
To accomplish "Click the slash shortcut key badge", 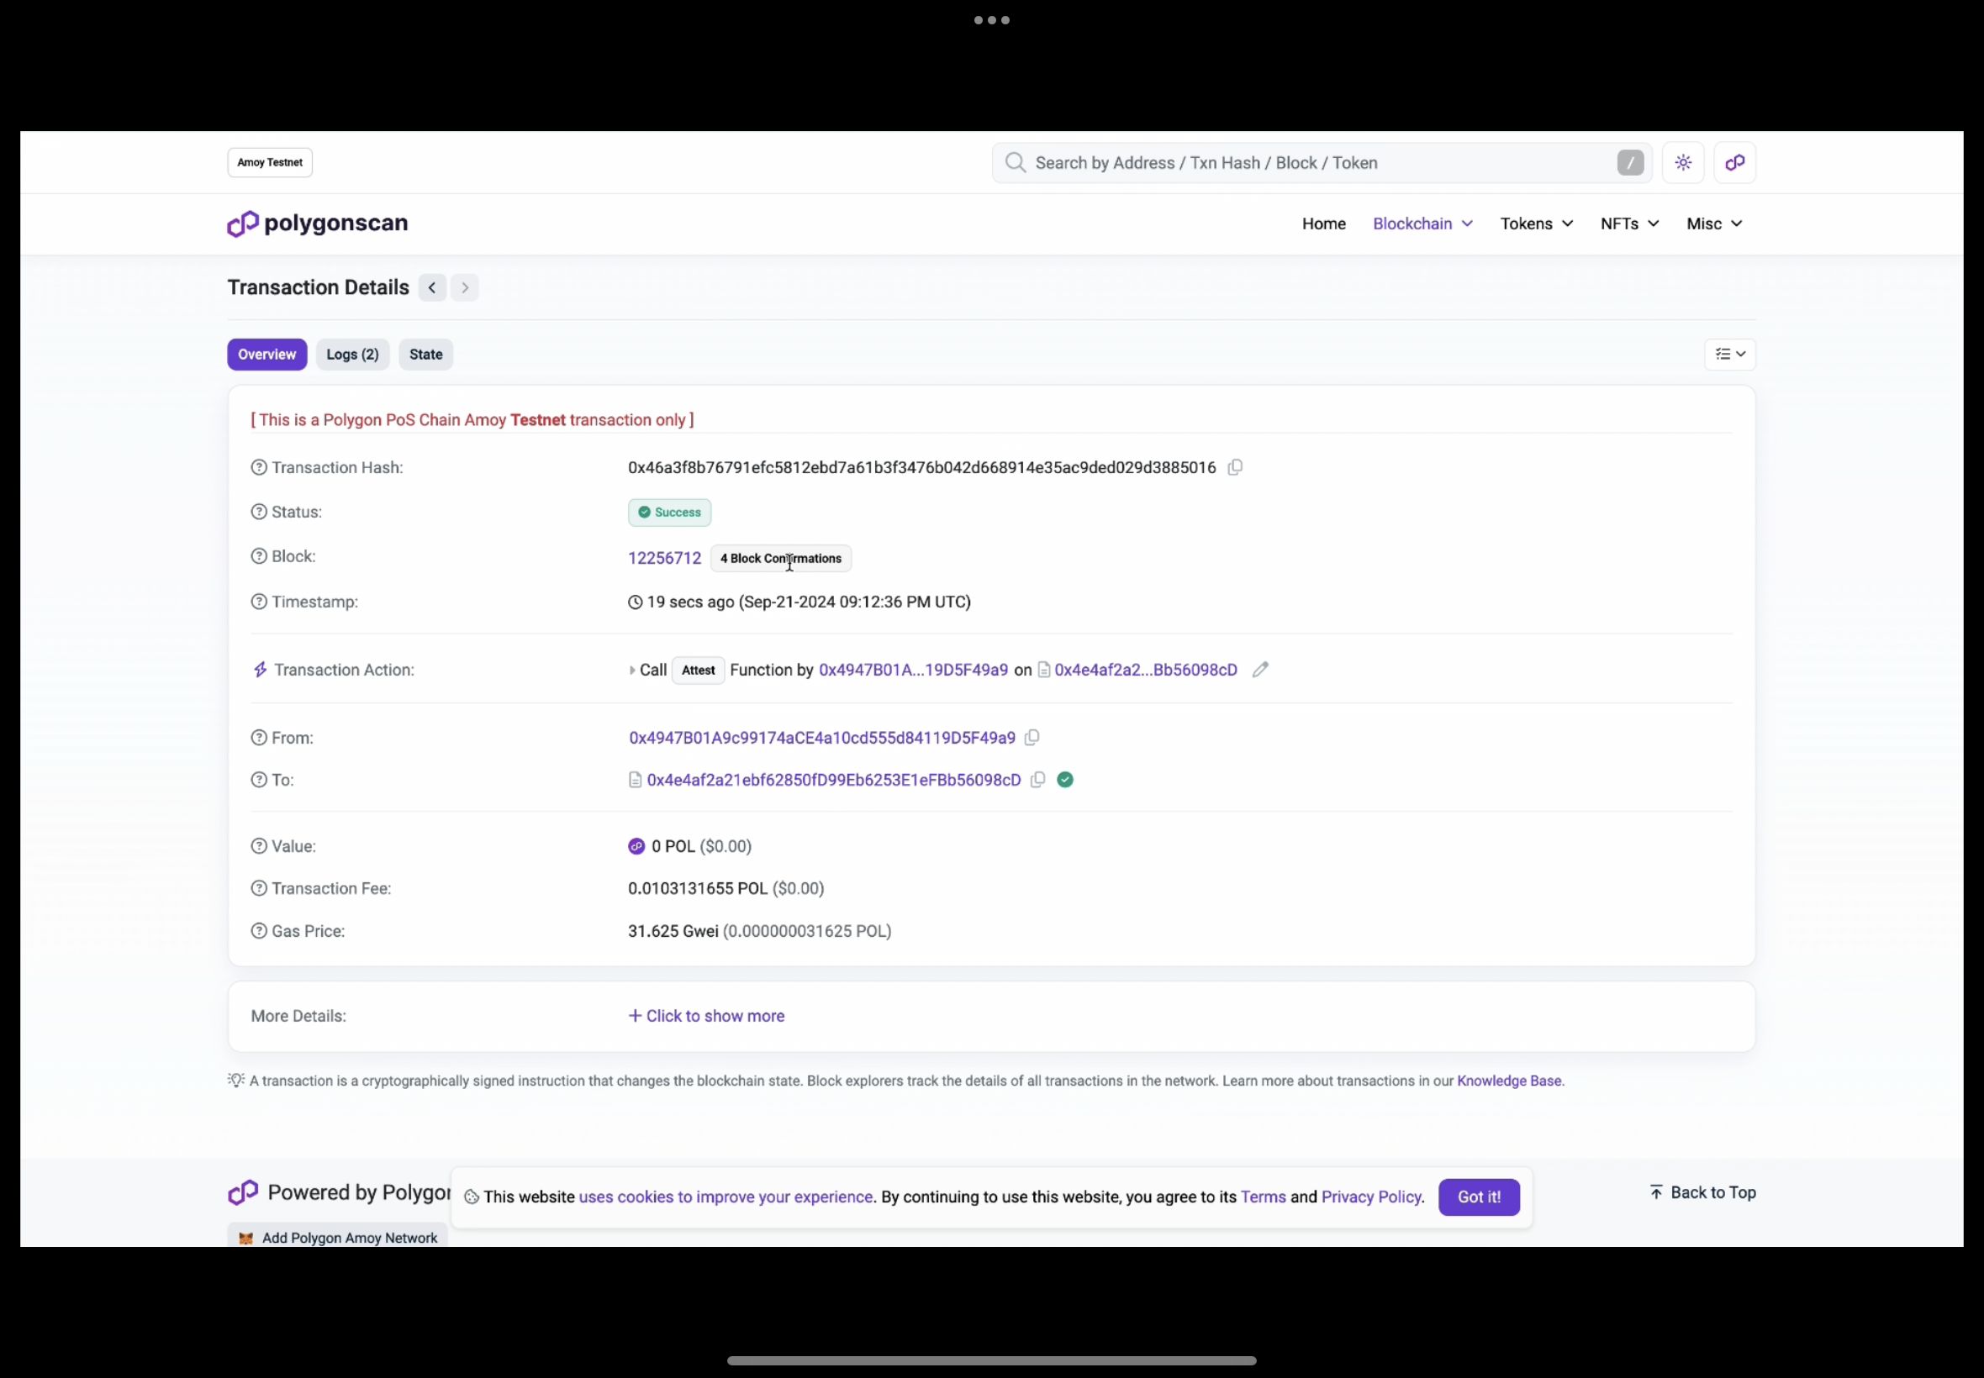I will pyautogui.click(x=1630, y=162).
